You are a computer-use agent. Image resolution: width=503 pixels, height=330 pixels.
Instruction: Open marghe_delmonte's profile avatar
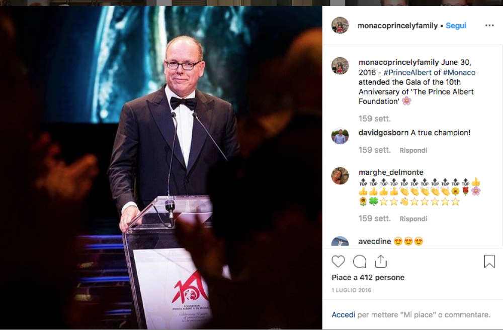coord(340,176)
